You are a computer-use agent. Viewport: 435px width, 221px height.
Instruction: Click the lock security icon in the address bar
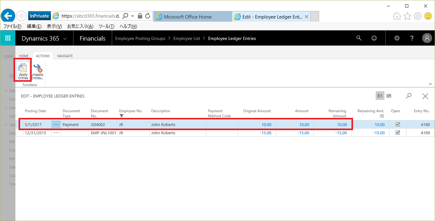140,16
